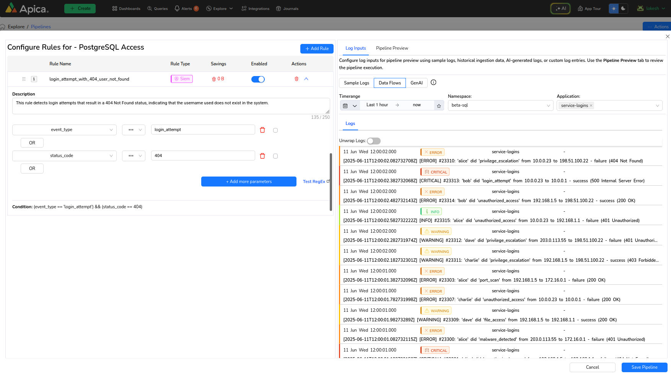This screenshot has height=376, width=671.
Task: Collapse the rule with the chevron arrow
Action: pos(306,79)
